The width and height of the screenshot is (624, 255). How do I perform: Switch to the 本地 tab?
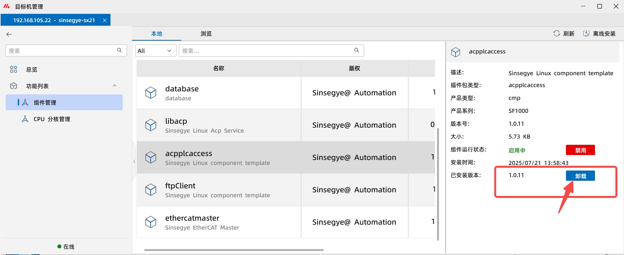tap(157, 34)
